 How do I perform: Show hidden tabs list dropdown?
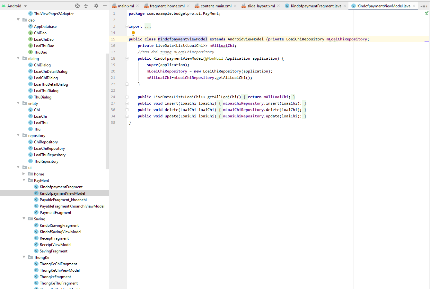[x=424, y=6]
